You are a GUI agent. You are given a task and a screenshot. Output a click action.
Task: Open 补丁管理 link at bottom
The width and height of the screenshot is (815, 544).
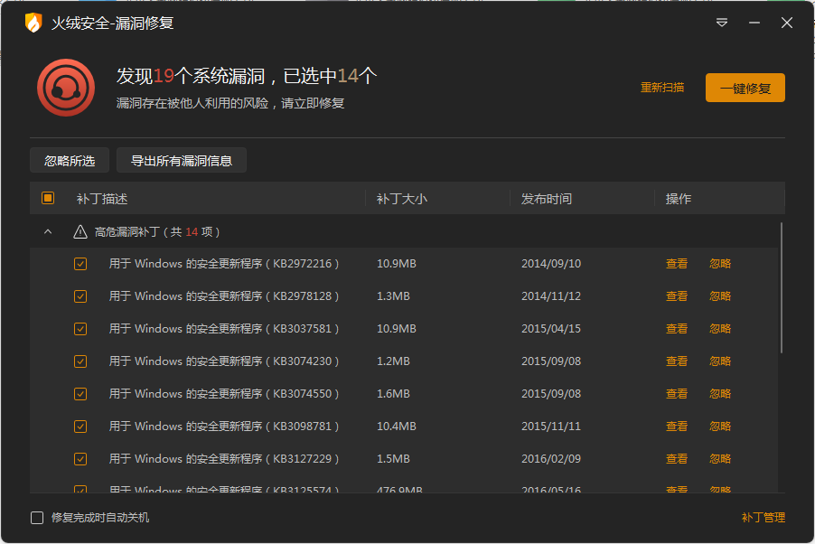[x=763, y=518]
